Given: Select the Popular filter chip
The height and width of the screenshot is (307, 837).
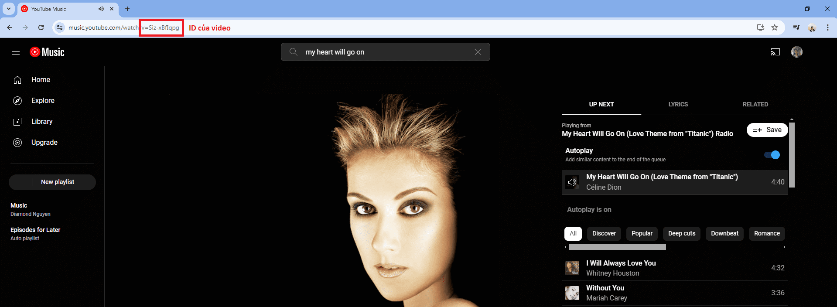Looking at the screenshot, I should pyautogui.click(x=642, y=234).
